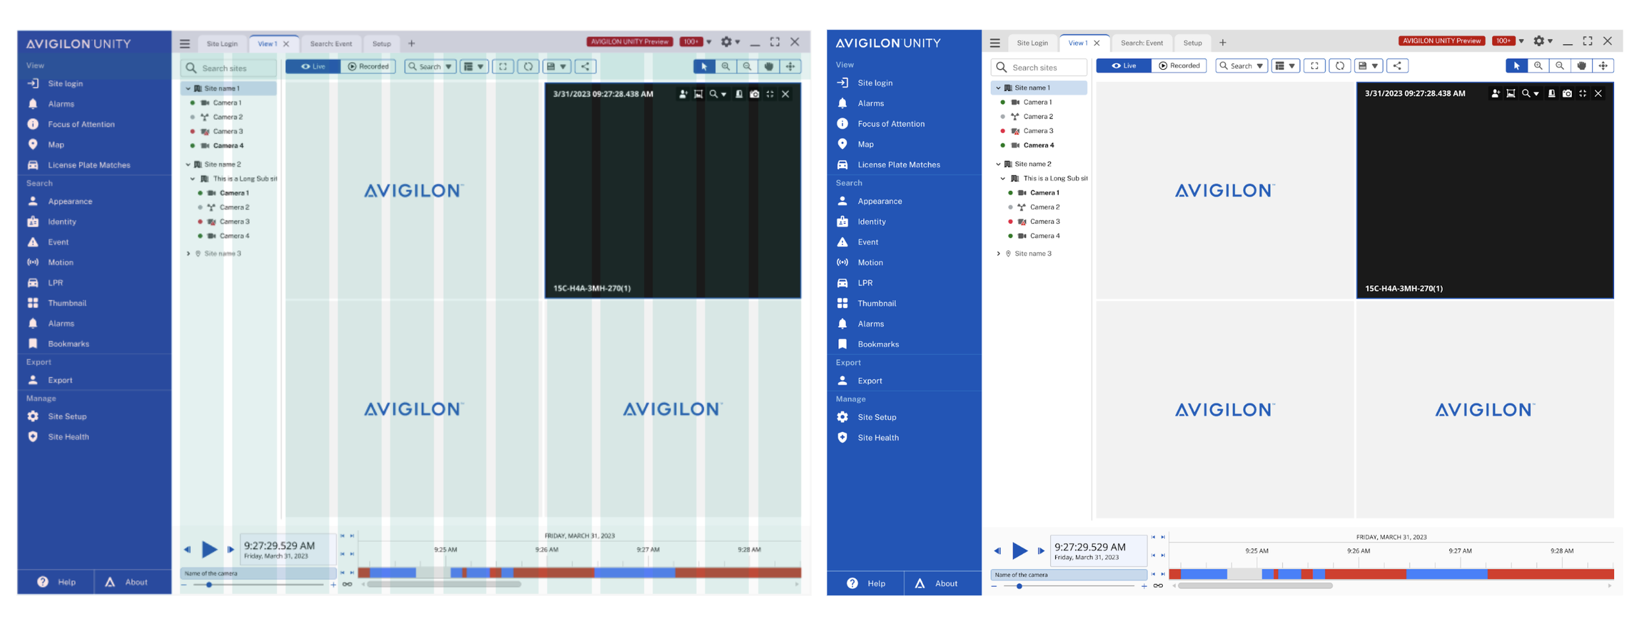
Task: Click the full screen toolbar icon in right window
Action: pyautogui.click(x=1314, y=66)
